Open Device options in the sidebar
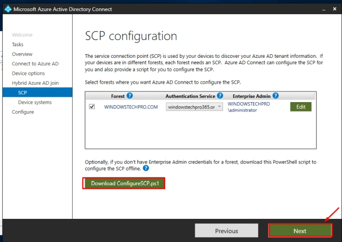 [x=28, y=73]
